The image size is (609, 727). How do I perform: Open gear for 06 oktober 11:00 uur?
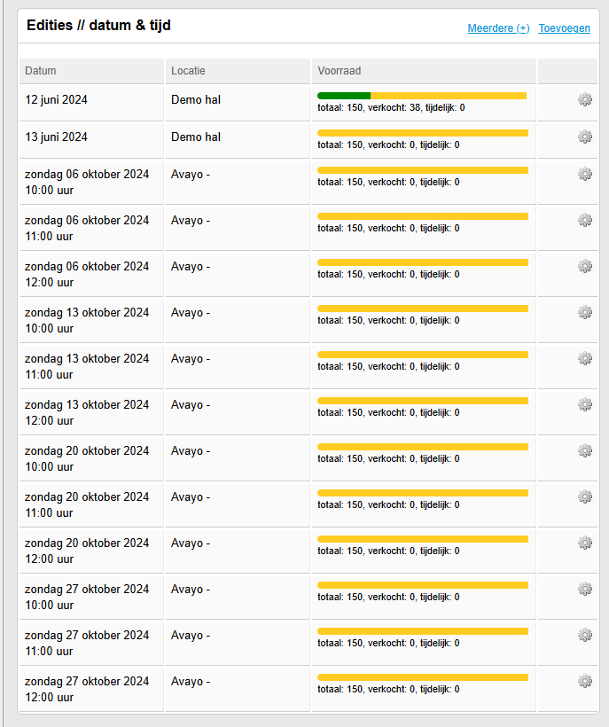coord(585,220)
